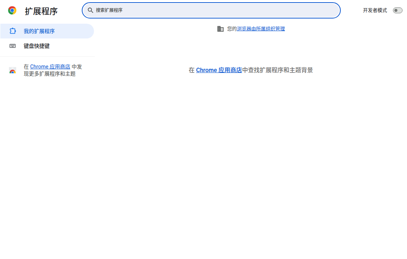Image resolution: width=407 pixels, height=259 pixels.
Task: Select the 键盘快捷键 sidebar item
Action: [x=47, y=46]
